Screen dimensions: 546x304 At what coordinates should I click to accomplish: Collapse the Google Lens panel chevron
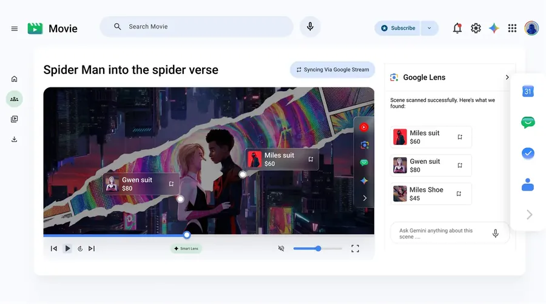click(507, 77)
